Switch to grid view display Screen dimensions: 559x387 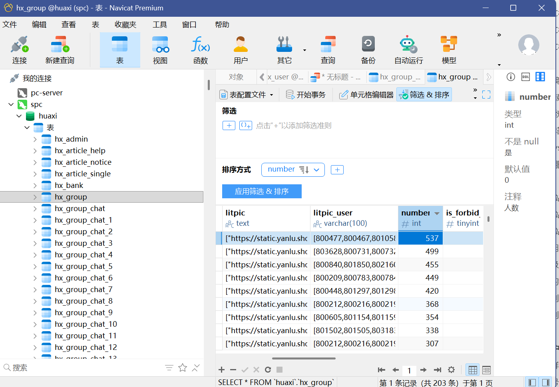click(x=473, y=370)
